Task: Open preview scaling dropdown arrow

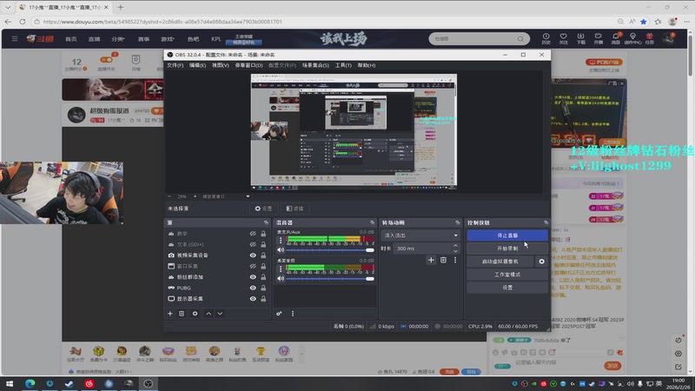Action: [248, 196]
